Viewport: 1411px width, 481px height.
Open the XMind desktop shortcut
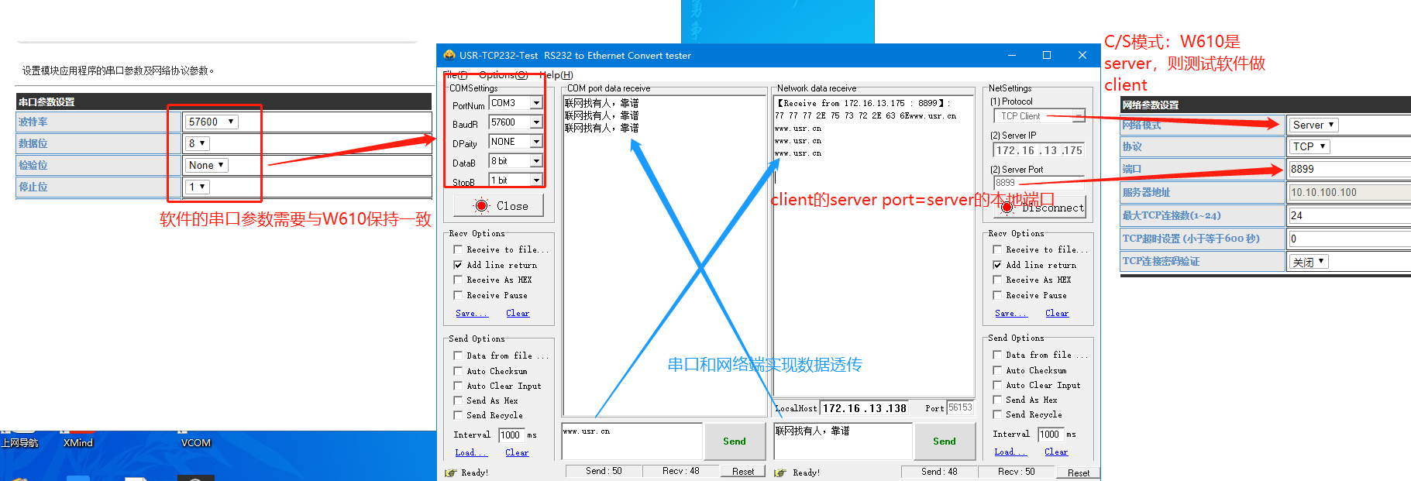(77, 442)
